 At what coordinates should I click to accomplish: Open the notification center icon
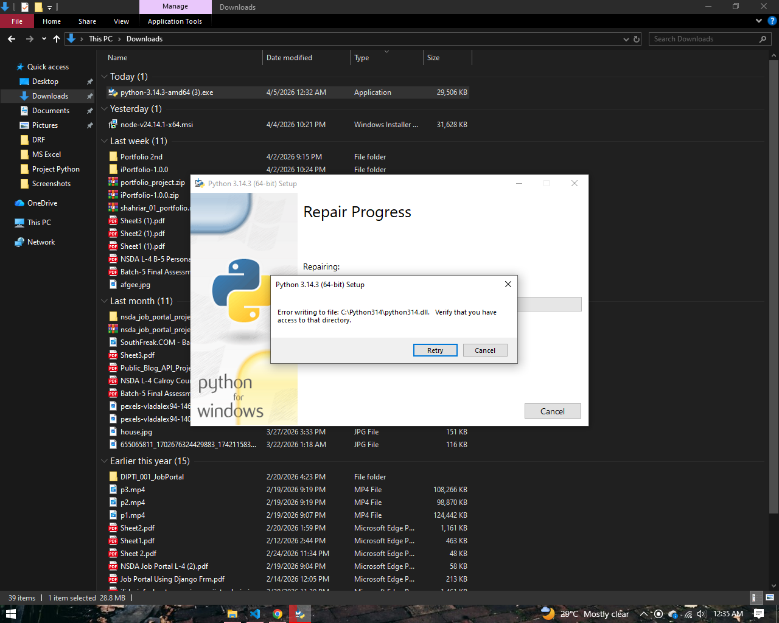[x=759, y=614]
